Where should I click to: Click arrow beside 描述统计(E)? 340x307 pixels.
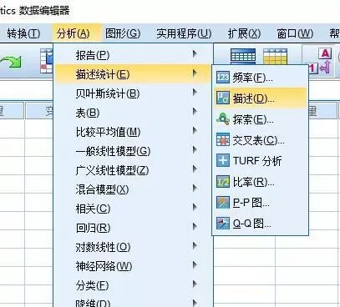[x=195, y=73]
